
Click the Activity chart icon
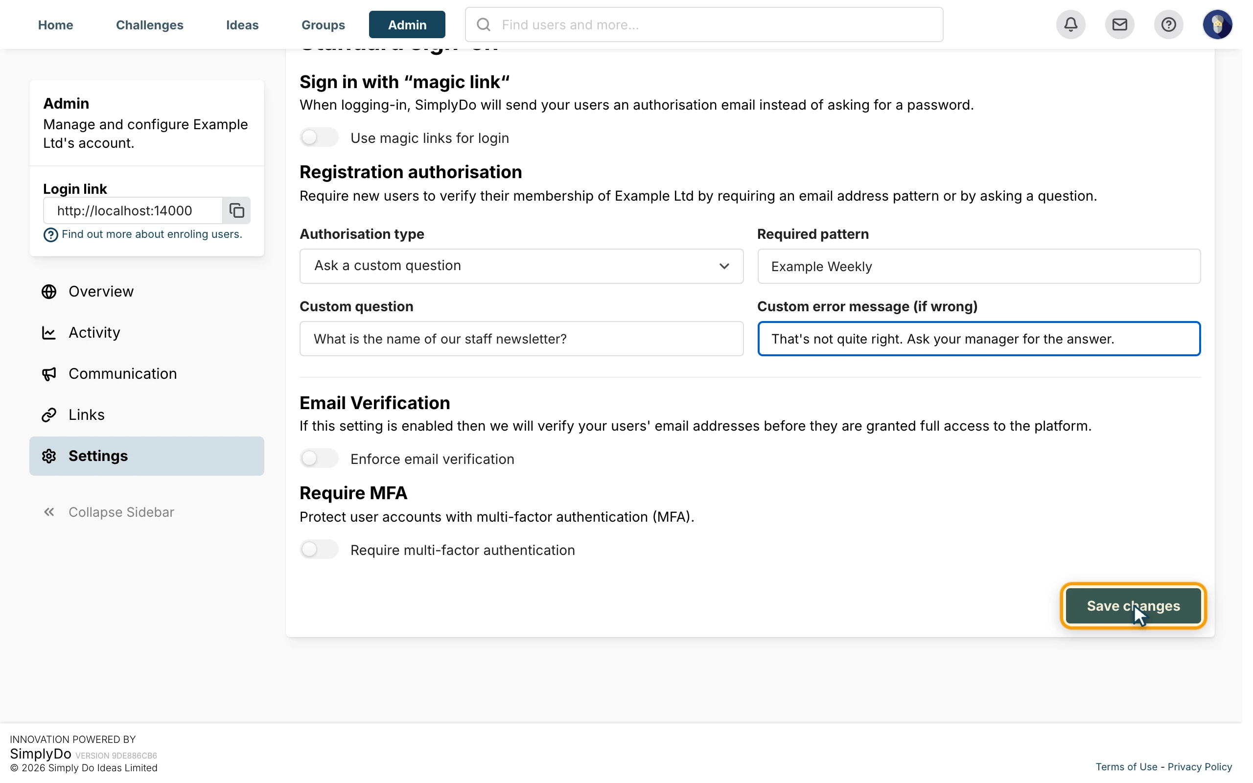[x=49, y=332]
